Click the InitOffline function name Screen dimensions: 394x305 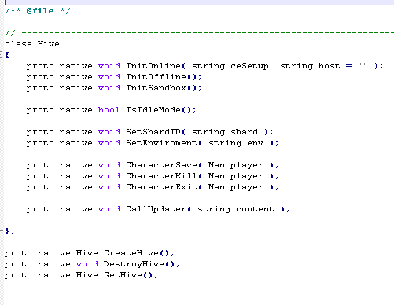click(156, 77)
